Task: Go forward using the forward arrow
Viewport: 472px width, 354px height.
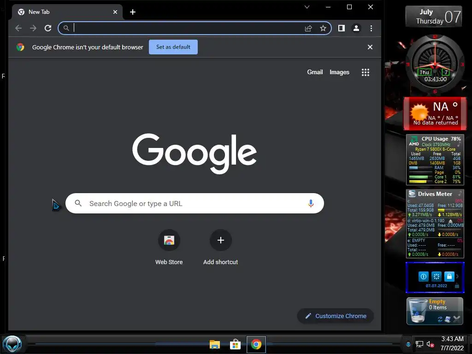Action: [x=33, y=28]
